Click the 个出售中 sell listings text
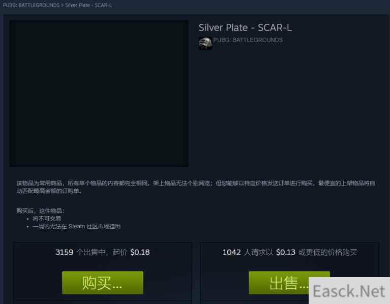The height and width of the screenshot is (304, 390). [x=91, y=252]
